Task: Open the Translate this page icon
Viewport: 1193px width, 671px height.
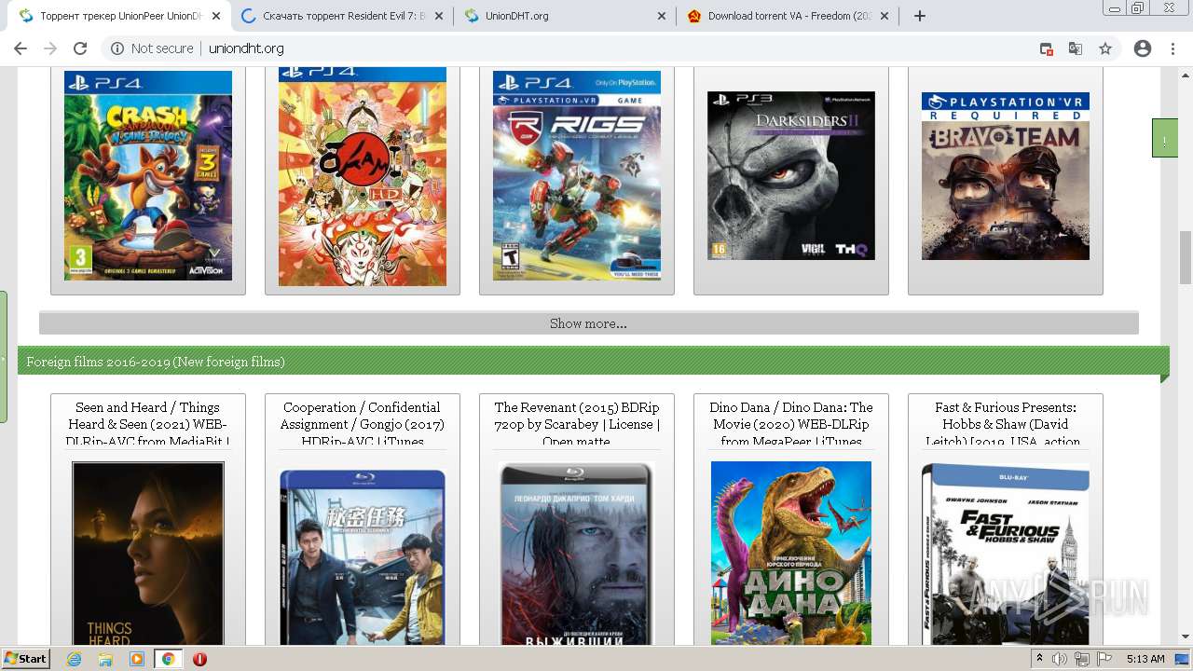Action: point(1076,48)
